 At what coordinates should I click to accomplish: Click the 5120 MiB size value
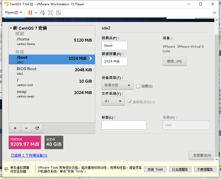coord(83,40)
